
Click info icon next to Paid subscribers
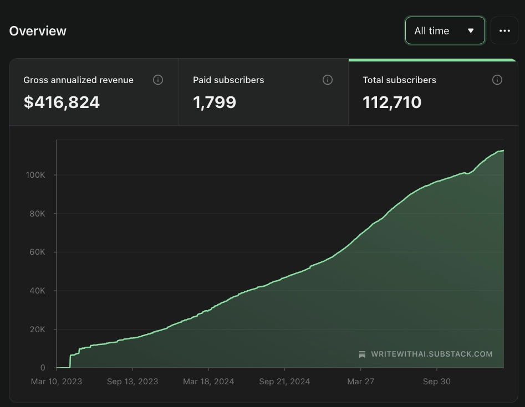[x=328, y=80]
